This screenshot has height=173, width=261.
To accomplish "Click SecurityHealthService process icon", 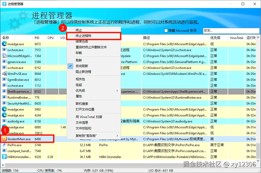I will pyautogui.click(x=4, y=103).
